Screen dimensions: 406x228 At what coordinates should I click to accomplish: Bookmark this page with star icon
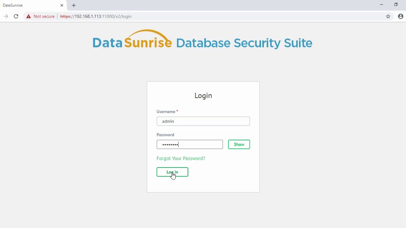click(388, 16)
